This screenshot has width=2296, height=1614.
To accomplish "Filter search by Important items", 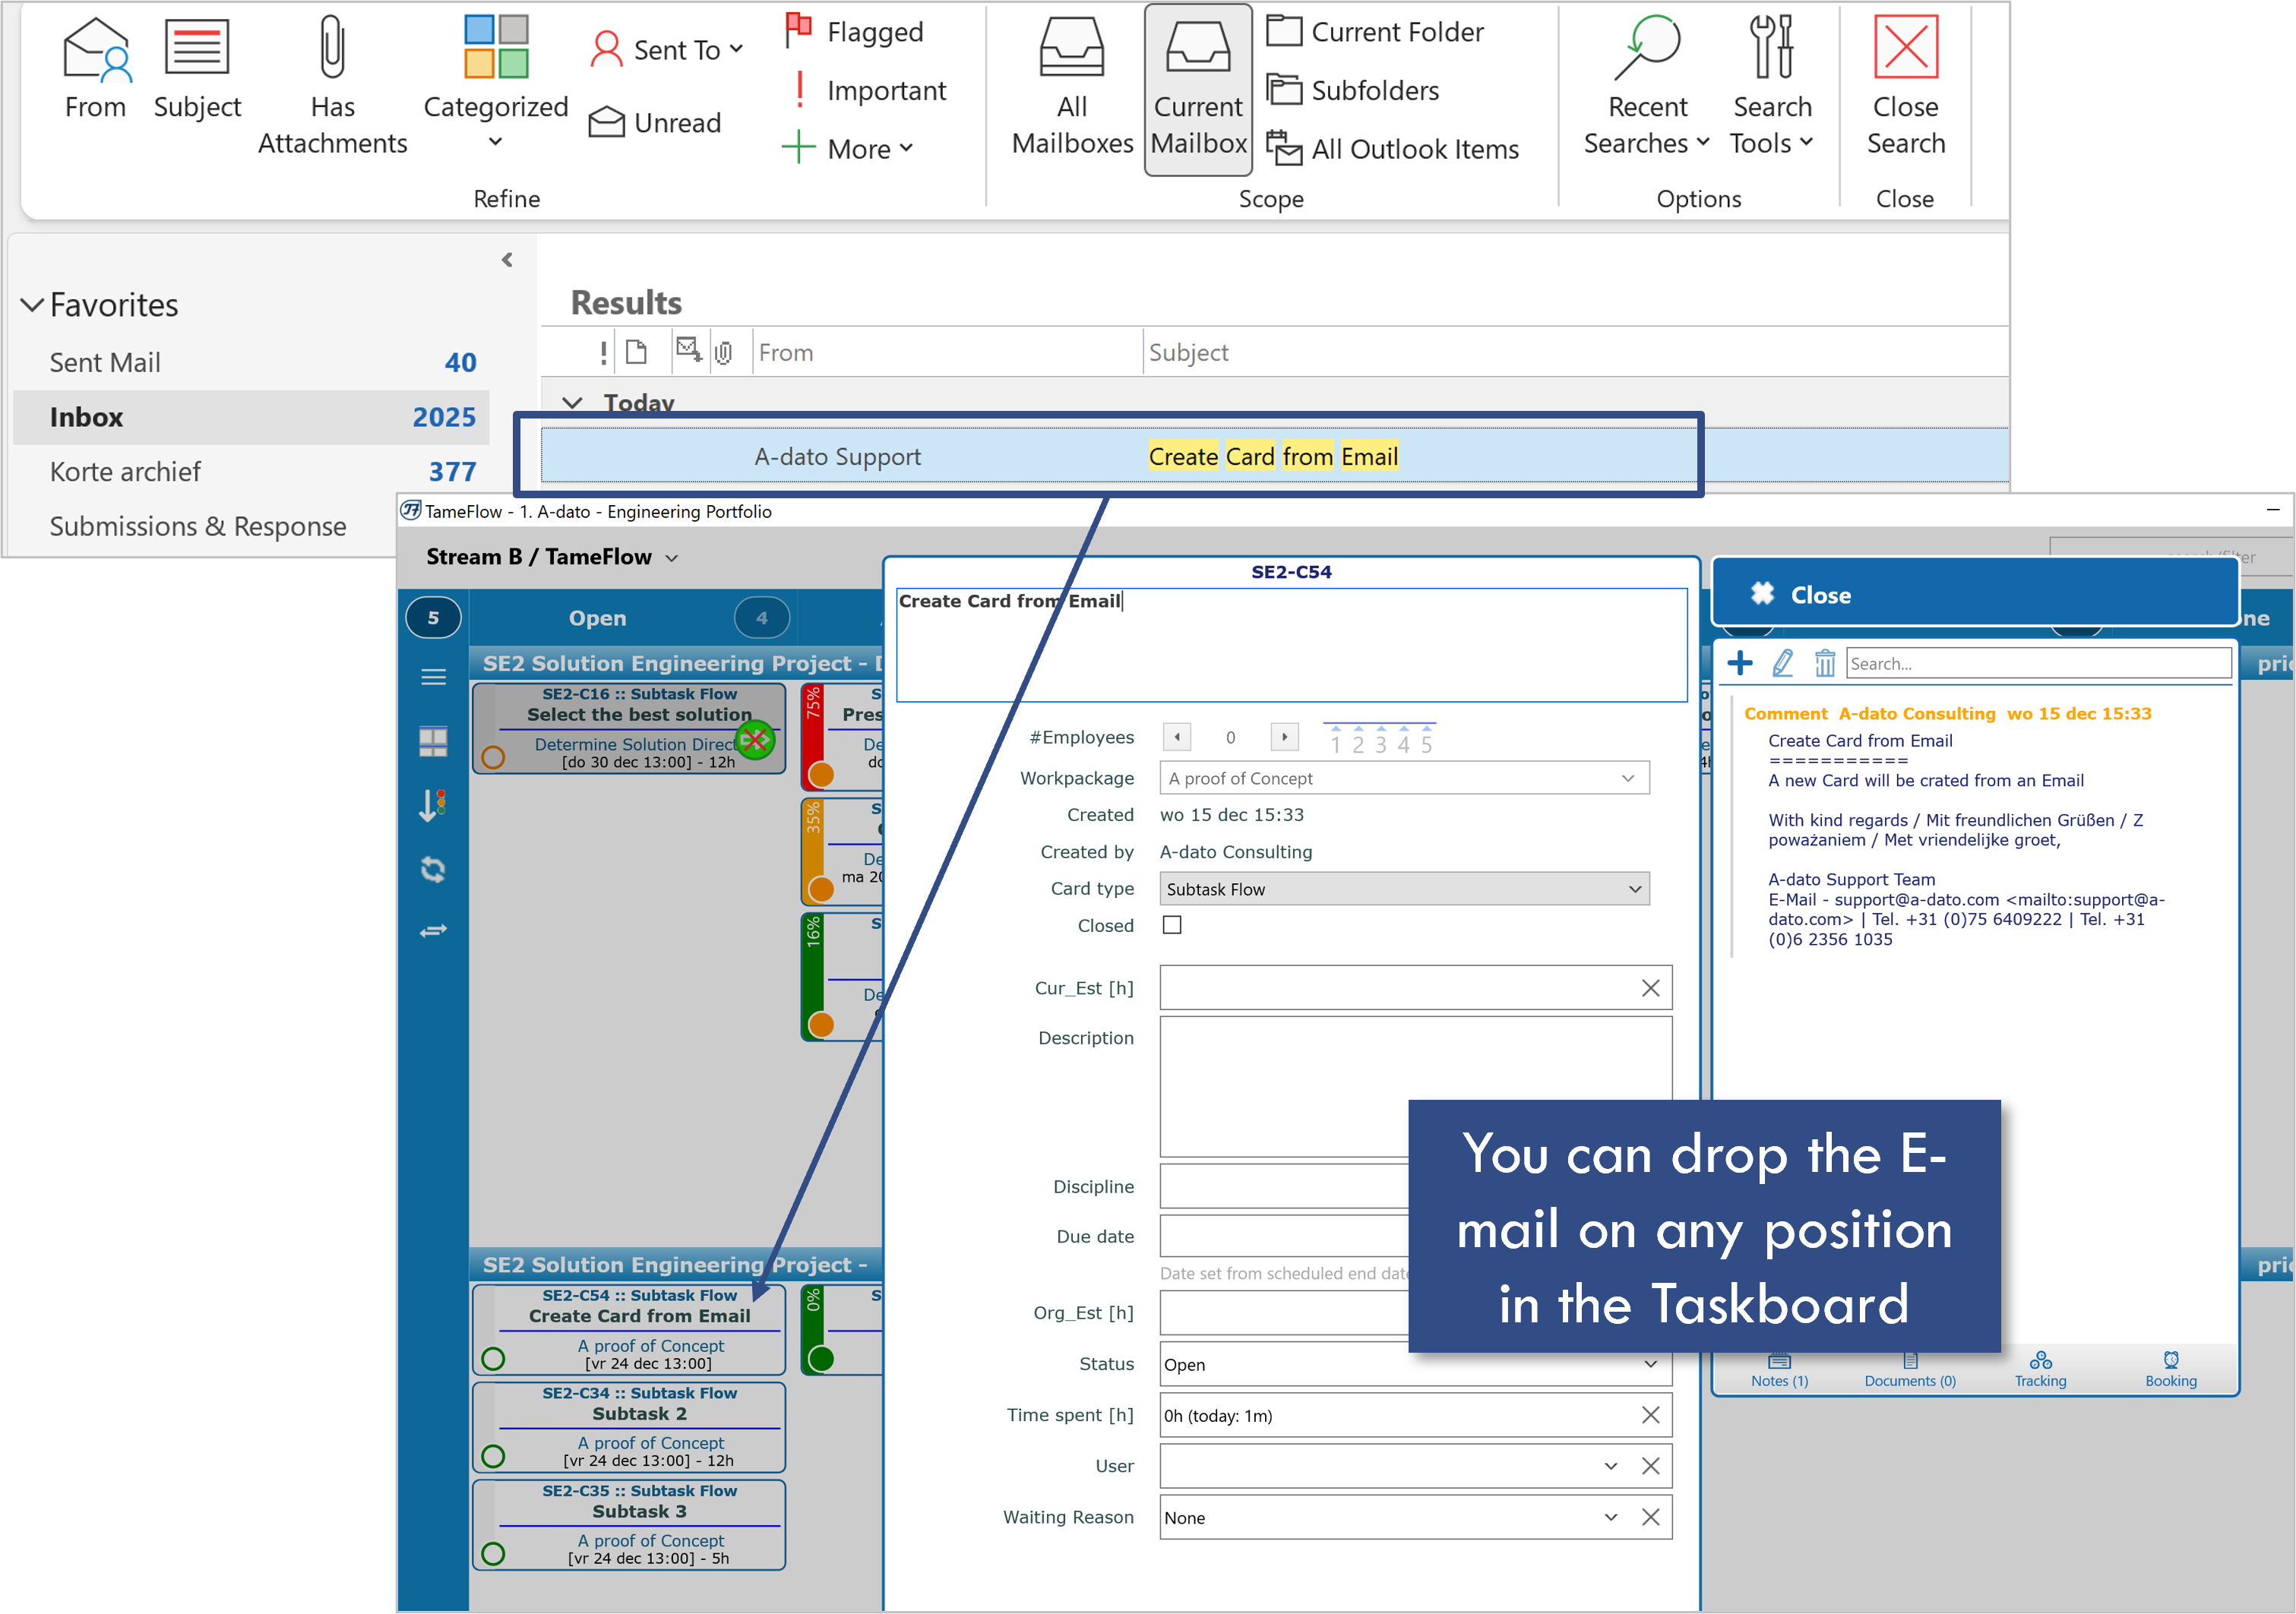I will [866, 90].
